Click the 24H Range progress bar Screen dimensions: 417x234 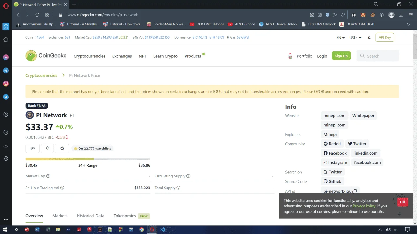pyautogui.click(x=88, y=159)
